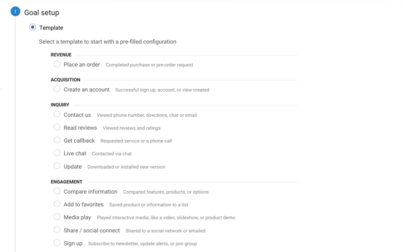Select the Read reviews radio button
The image size is (403, 252).
(x=57, y=127)
